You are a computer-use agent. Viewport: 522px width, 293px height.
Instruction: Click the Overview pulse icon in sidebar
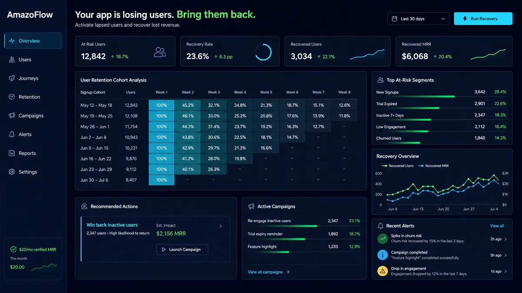12,41
